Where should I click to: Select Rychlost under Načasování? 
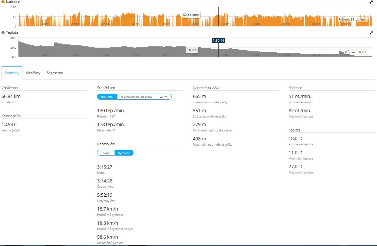point(124,153)
